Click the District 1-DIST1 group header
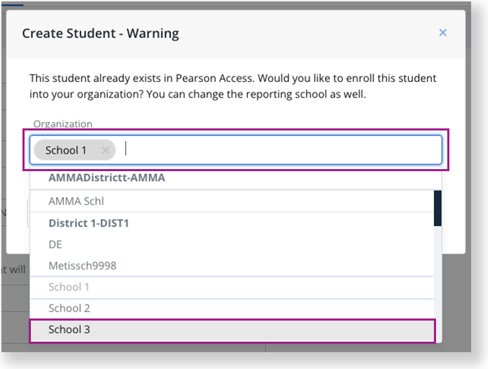Viewport: 488px width, 369px height. click(x=232, y=223)
